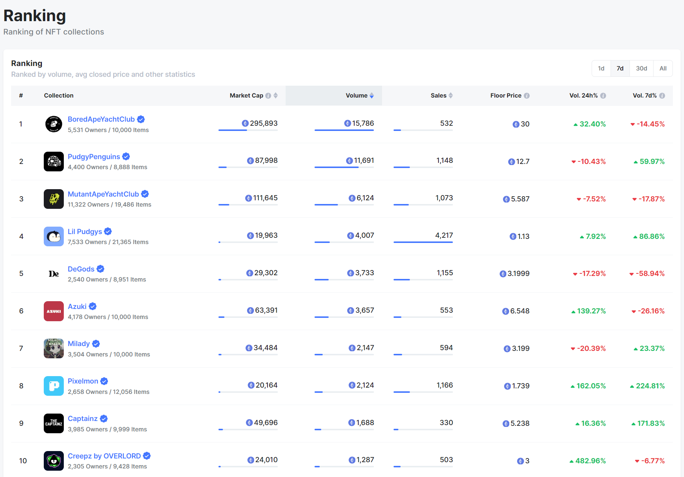Click the Azuki red logo icon
This screenshot has height=477, width=684.
54,311
